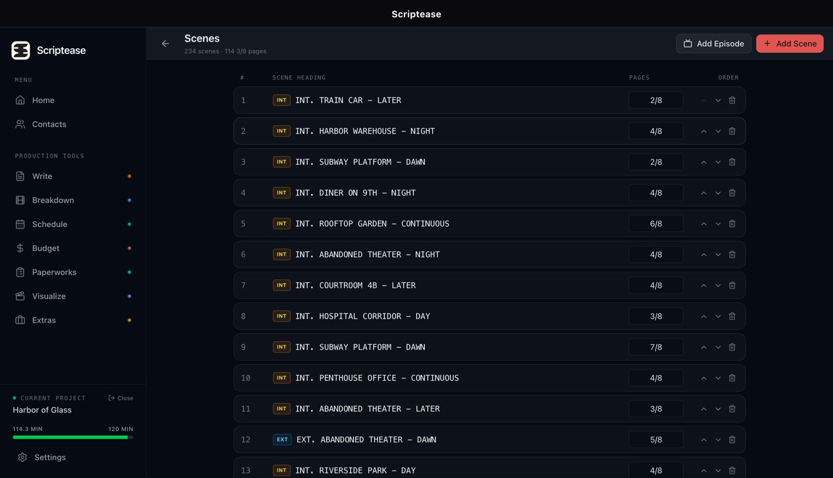Delete scene 6 ABANDONED THEATER – NIGHT
This screenshot has height=478, width=833.
tap(732, 255)
